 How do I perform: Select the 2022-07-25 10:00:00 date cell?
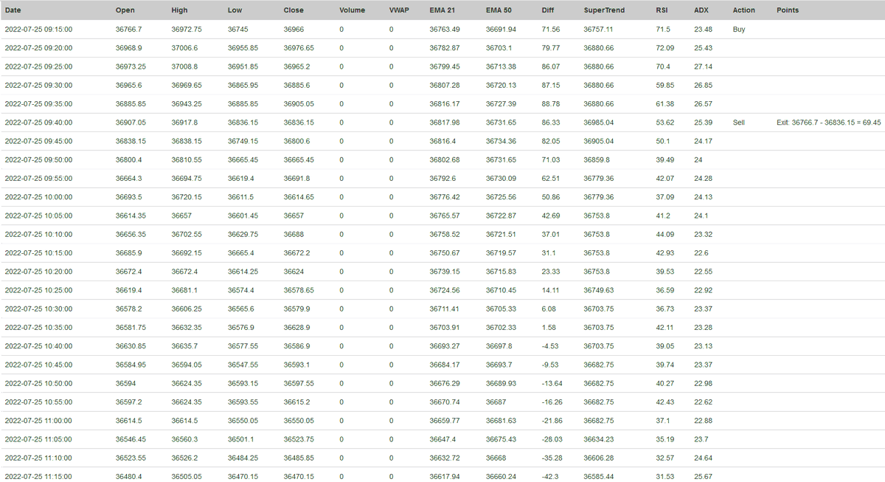(x=38, y=197)
